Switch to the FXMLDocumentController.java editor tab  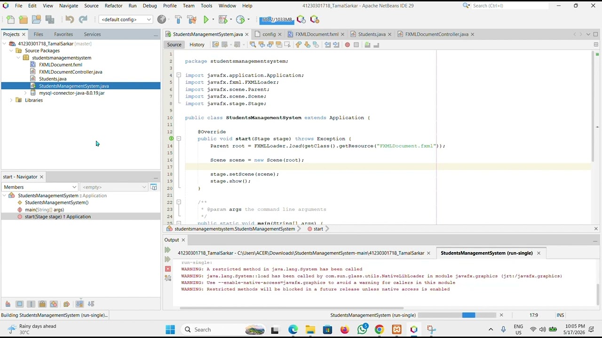pyautogui.click(x=436, y=34)
